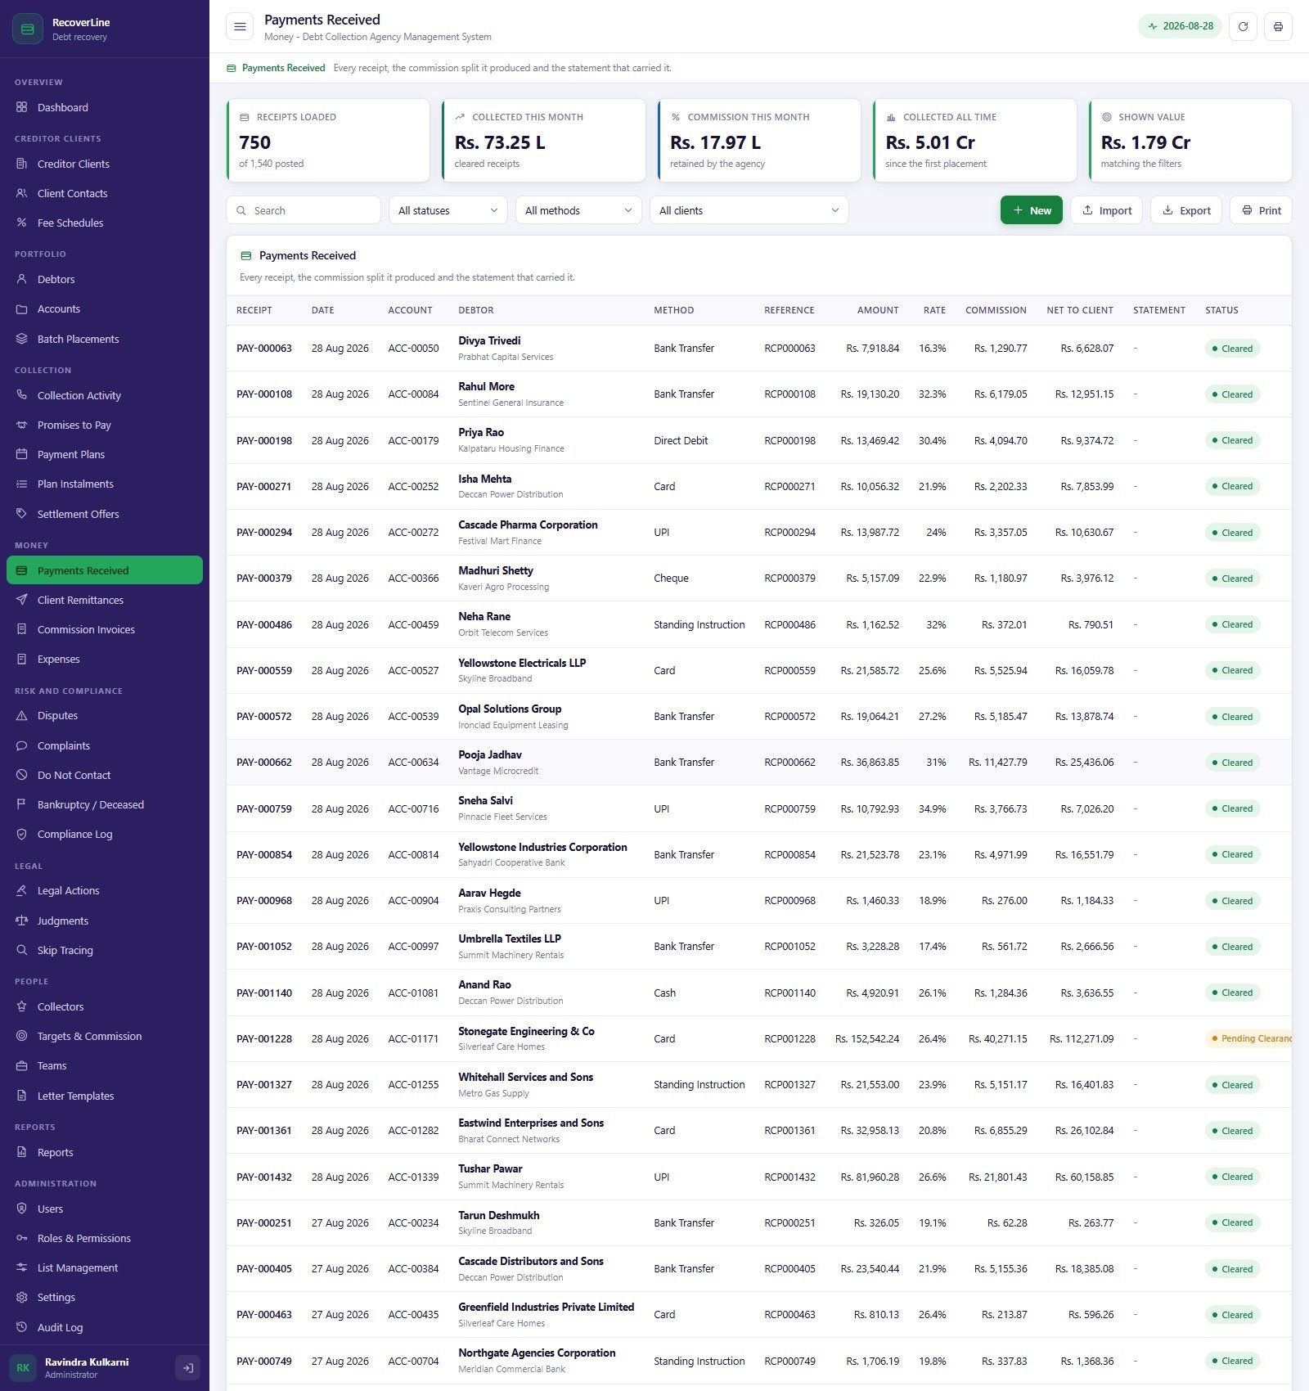The width and height of the screenshot is (1309, 1391).
Task: Click the Audit Log history icon
Action: click(22, 1327)
